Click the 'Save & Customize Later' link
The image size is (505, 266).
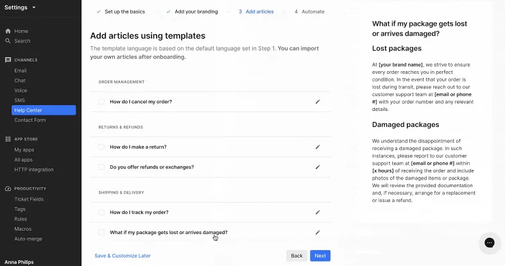pos(123,256)
